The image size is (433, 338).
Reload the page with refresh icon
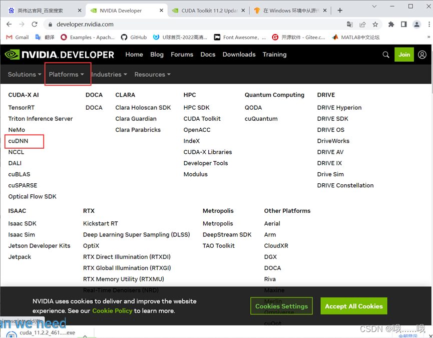coord(35,25)
